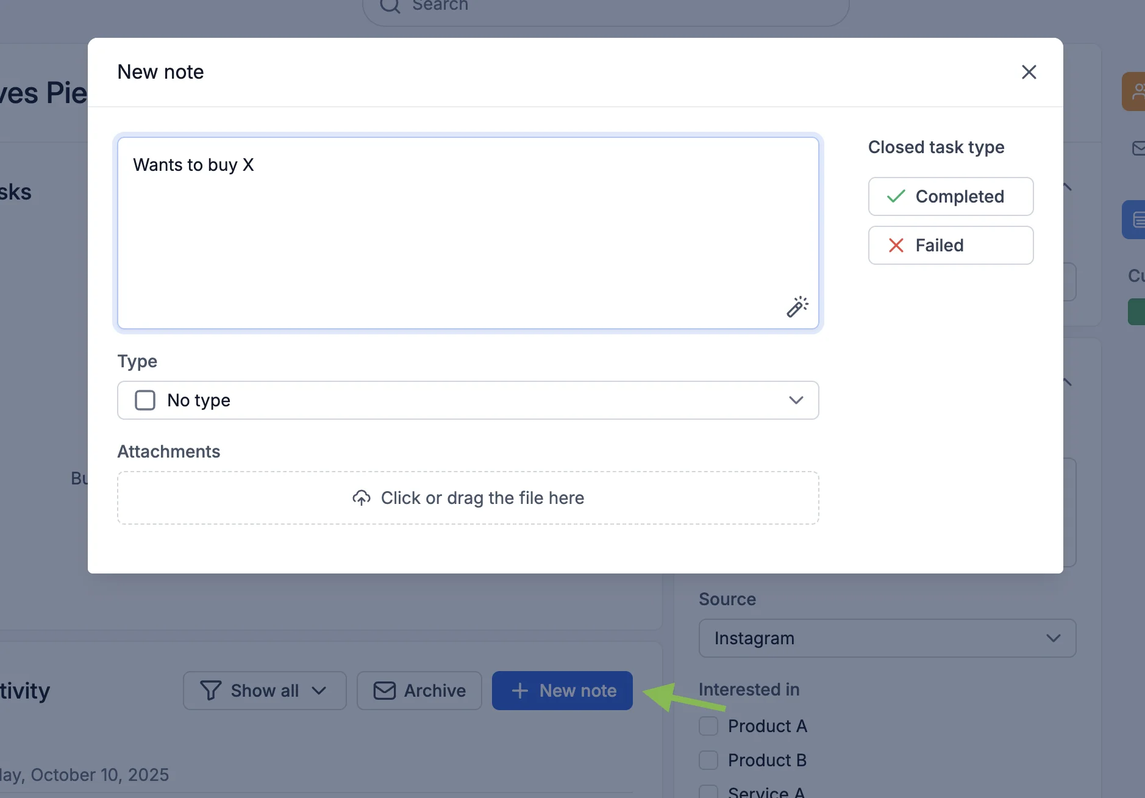Select the Failed closed task type
Viewport: 1145px width, 798px height.
click(x=951, y=245)
